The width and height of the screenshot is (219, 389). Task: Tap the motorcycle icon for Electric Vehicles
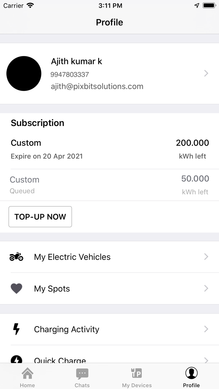pos(16,257)
